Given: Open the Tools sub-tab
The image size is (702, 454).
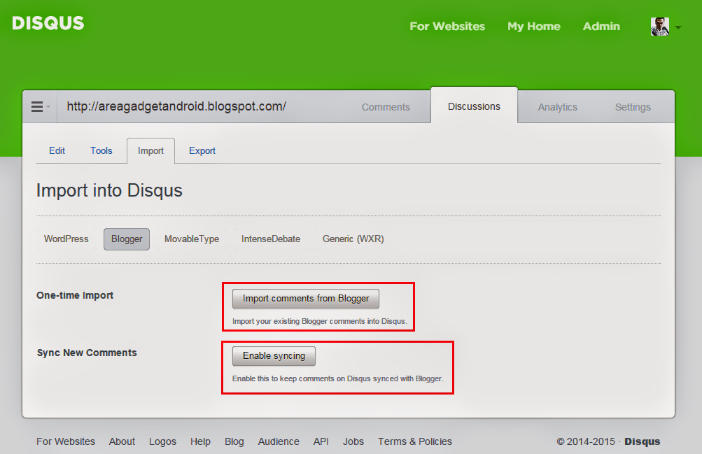Looking at the screenshot, I should pyautogui.click(x=101, y=150).
